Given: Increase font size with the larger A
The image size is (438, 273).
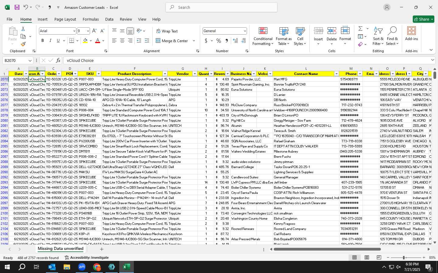Looking at the screenshot, I should pyautogui.click(x=94, y=31).
